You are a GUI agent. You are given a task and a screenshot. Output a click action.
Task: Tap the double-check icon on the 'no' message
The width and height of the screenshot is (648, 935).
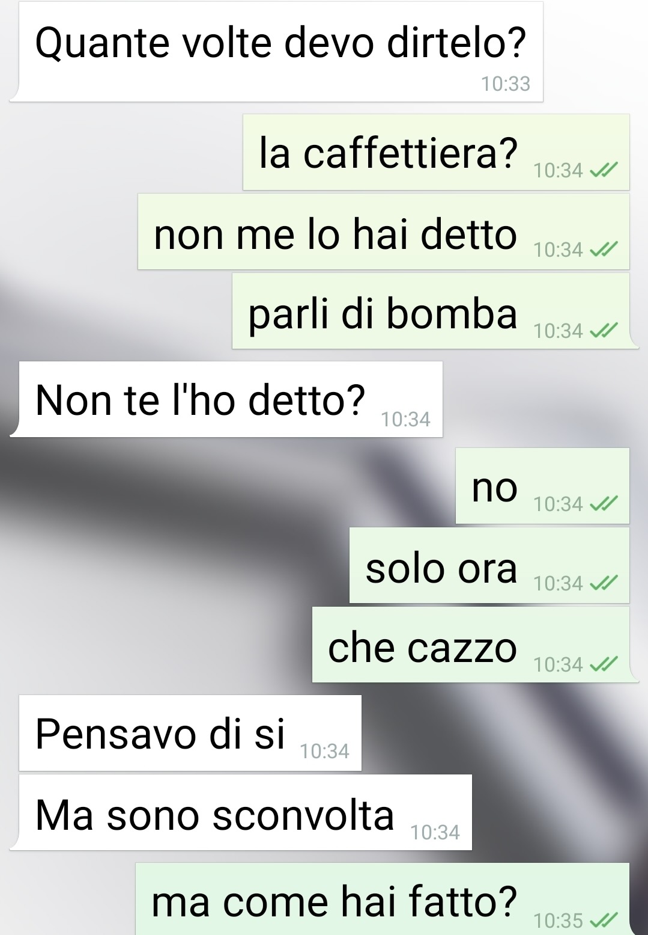[604, 504]
